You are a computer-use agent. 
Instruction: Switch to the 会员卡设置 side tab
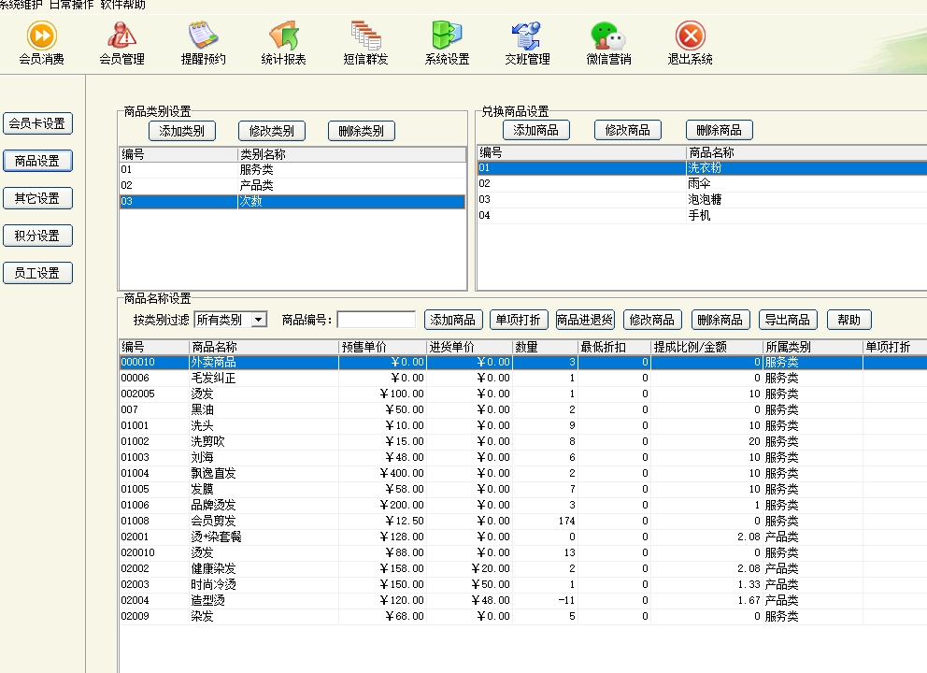click(x=37, y=123)
